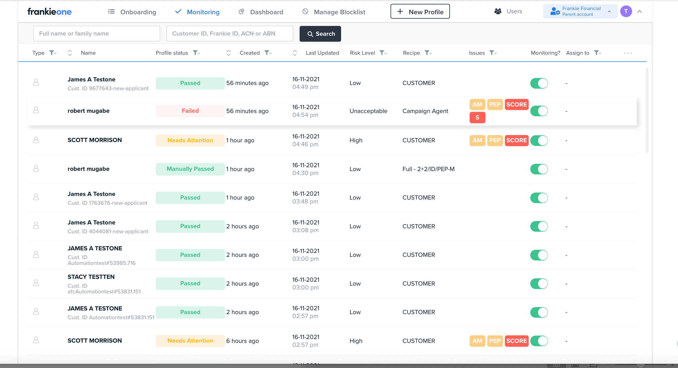Click the Frankie Financial account settings icon
The width and height of the screenshot is (678, 368).
coord(555,11)
